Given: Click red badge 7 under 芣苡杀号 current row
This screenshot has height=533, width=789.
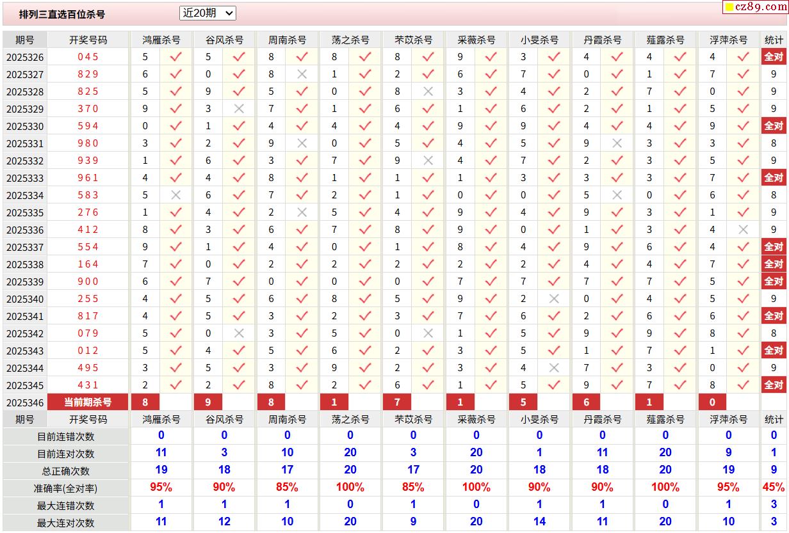Looking at the screenshot, I should 397,402.
